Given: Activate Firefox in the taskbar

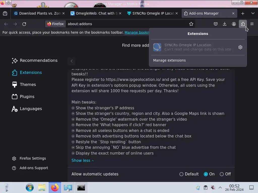Looking at the screenshot, I should click(55, 187).
